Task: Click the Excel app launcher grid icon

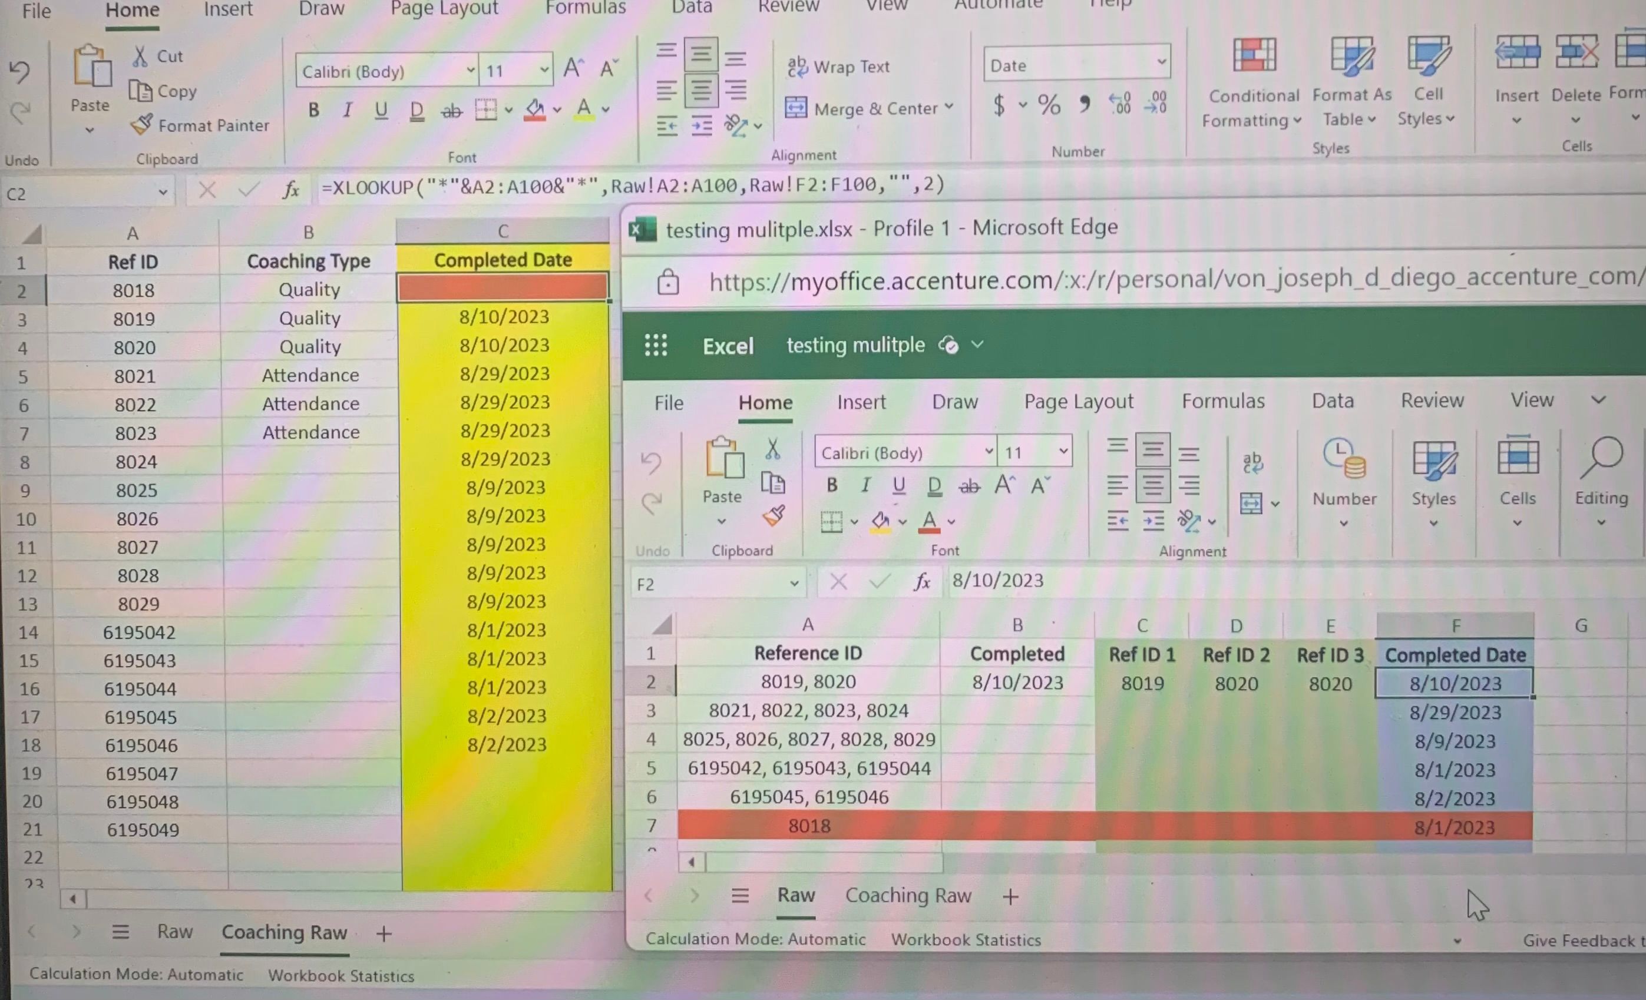Action: [655, 345]
